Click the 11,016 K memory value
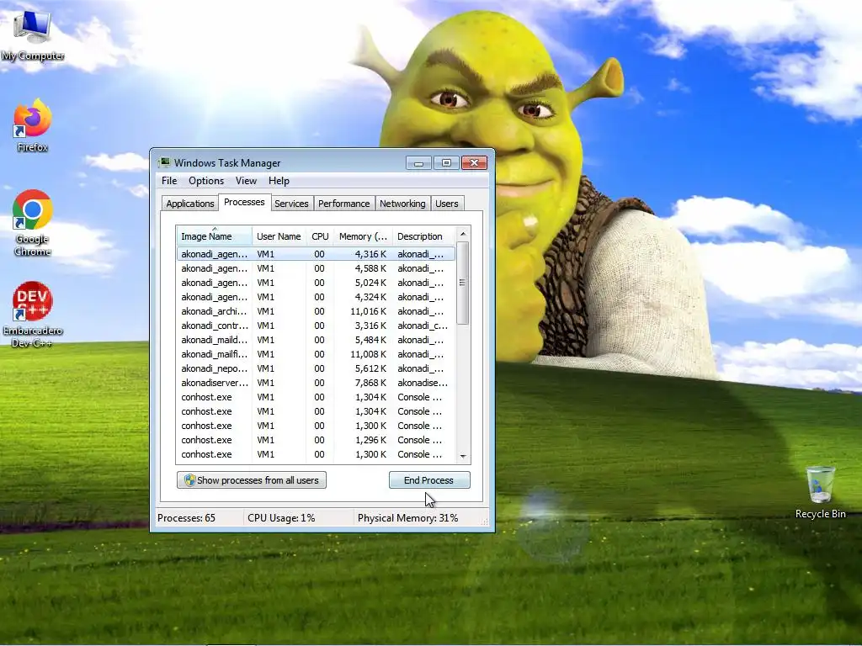The height and width of the screenshot is (646, 862). click(x=369, y=311)
